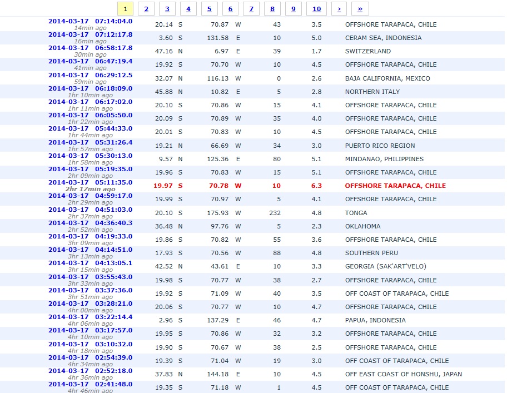507x393 pixels.
Task: Click the SWITZERLAND region text
Action: 367,51
